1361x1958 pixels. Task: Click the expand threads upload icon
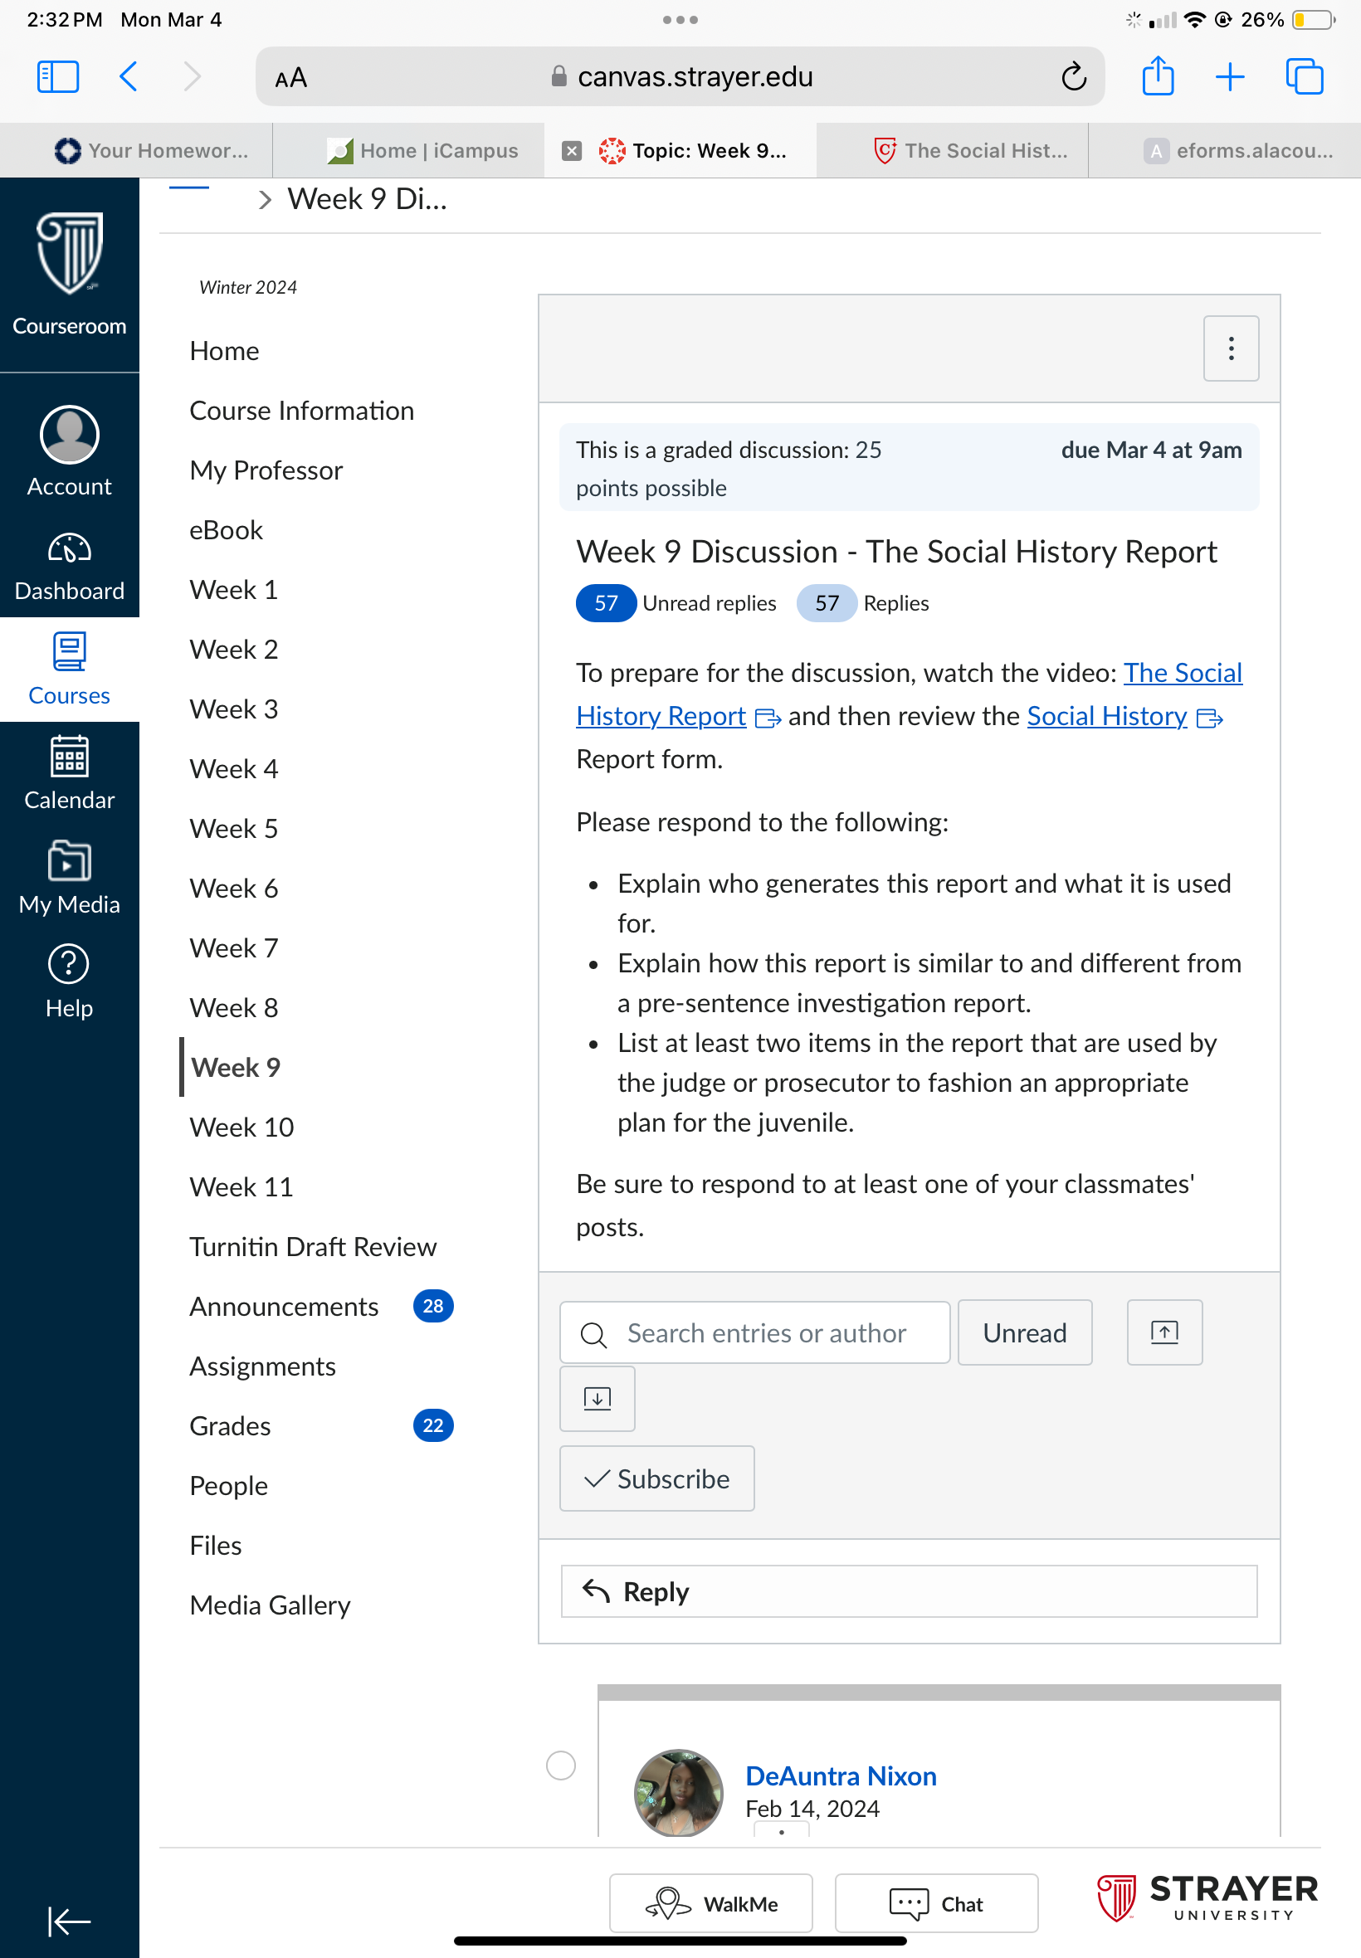click(x=1164, y=1332)
